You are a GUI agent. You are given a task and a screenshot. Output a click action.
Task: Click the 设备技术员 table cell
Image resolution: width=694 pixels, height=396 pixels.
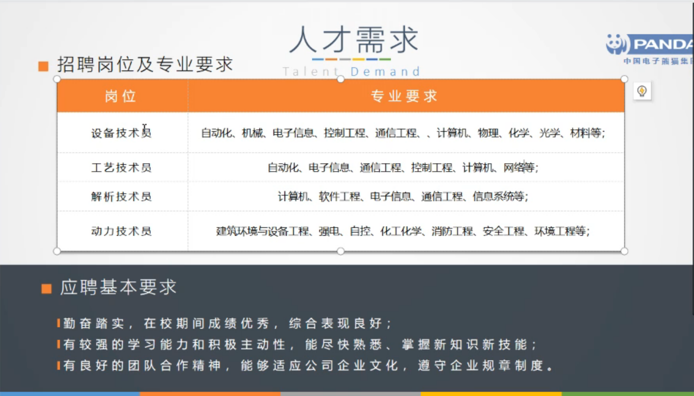point(121,133)
